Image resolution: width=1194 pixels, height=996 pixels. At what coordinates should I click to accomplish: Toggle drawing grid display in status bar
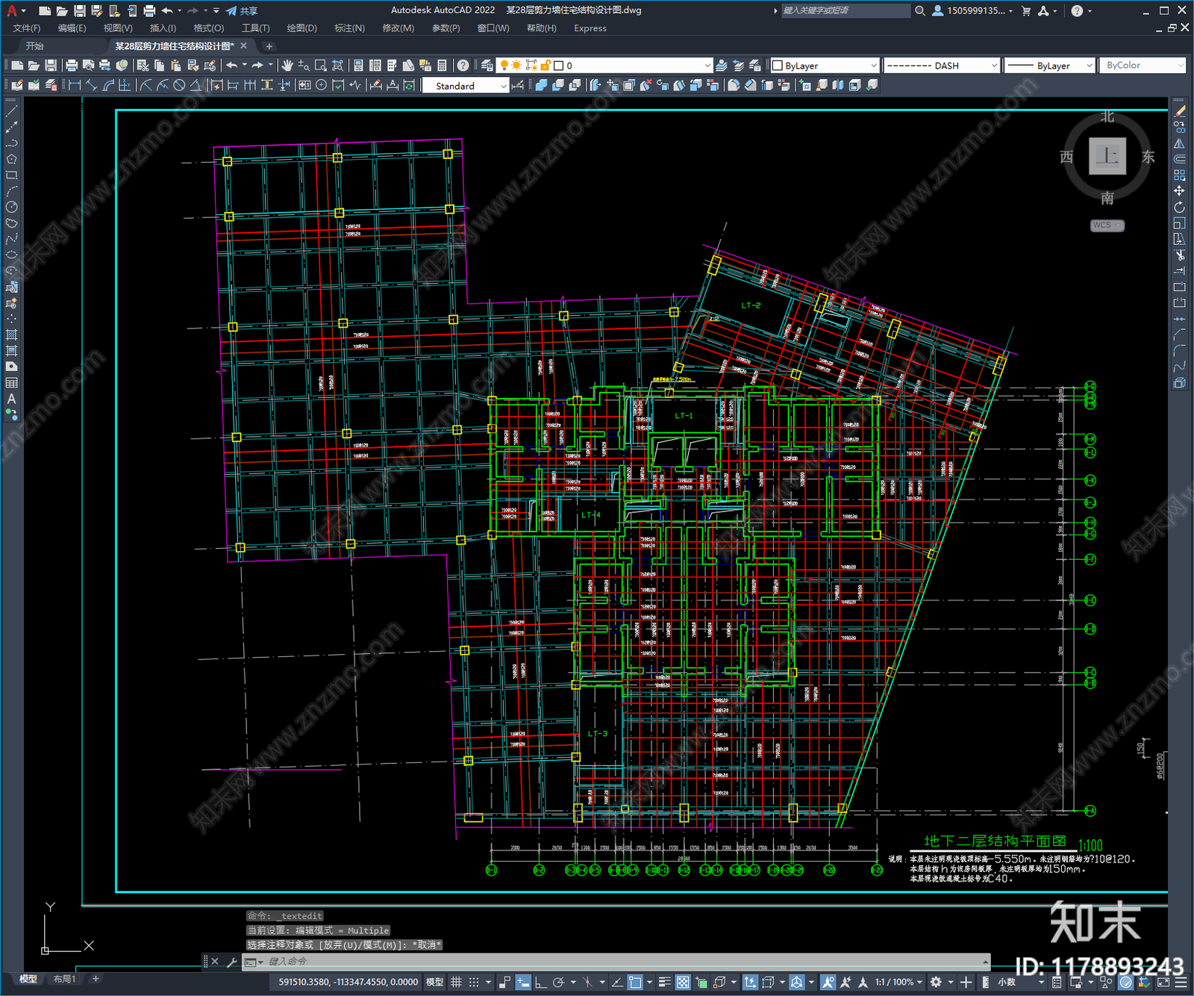click(x=456, y=982)
